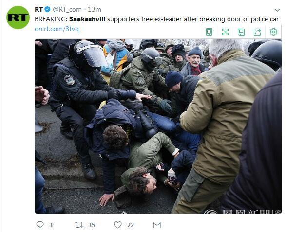Expand the image with the fullscreen arrows icon
Viewport: 286px width, 232px height.
[225, 32]
